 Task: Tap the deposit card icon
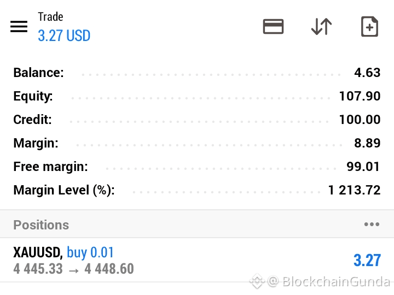pos(273,26)
